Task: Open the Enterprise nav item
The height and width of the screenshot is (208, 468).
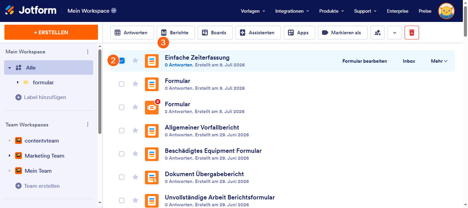Action: click(397, 11)
